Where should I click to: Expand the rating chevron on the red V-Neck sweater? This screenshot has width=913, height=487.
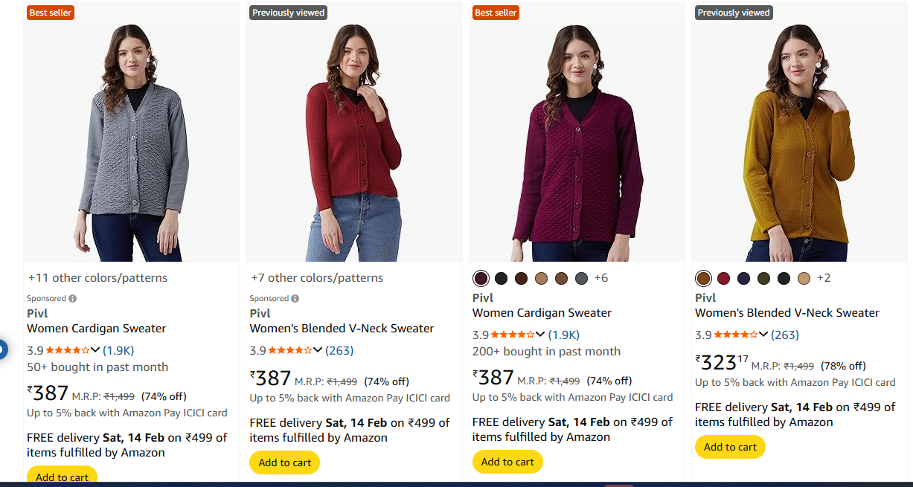tap(318, 350)
